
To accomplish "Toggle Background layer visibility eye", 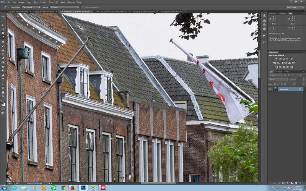I will [270, 89].
